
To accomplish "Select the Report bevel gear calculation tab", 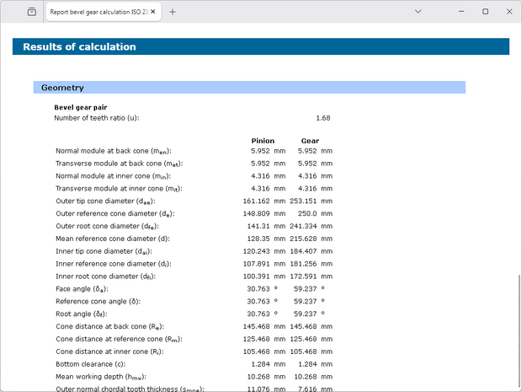I will 93,12.
